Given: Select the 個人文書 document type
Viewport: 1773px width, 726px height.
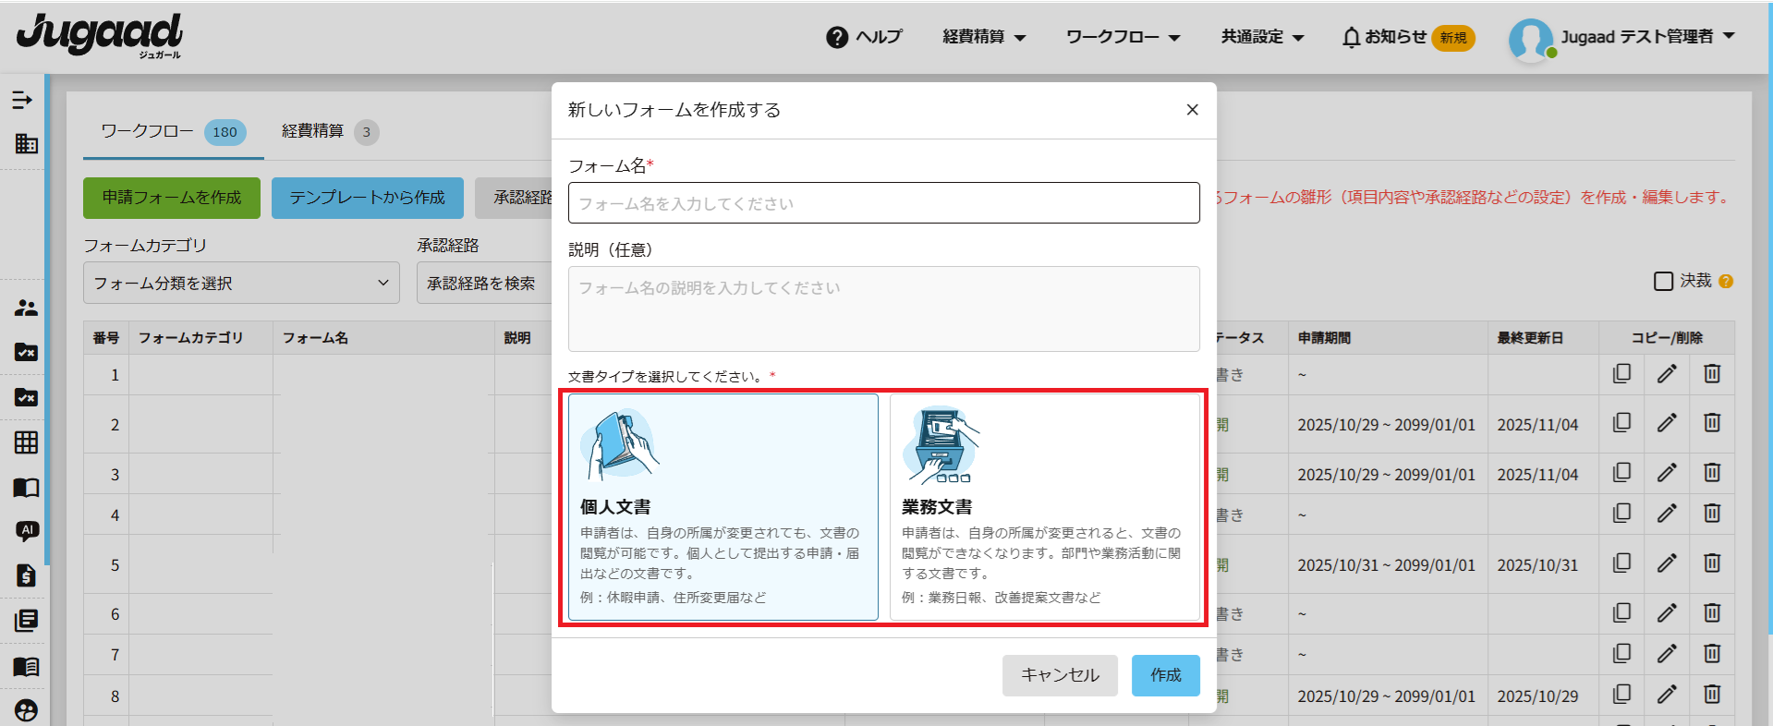Looking at the screenshot, I should [x=723, y=506].
